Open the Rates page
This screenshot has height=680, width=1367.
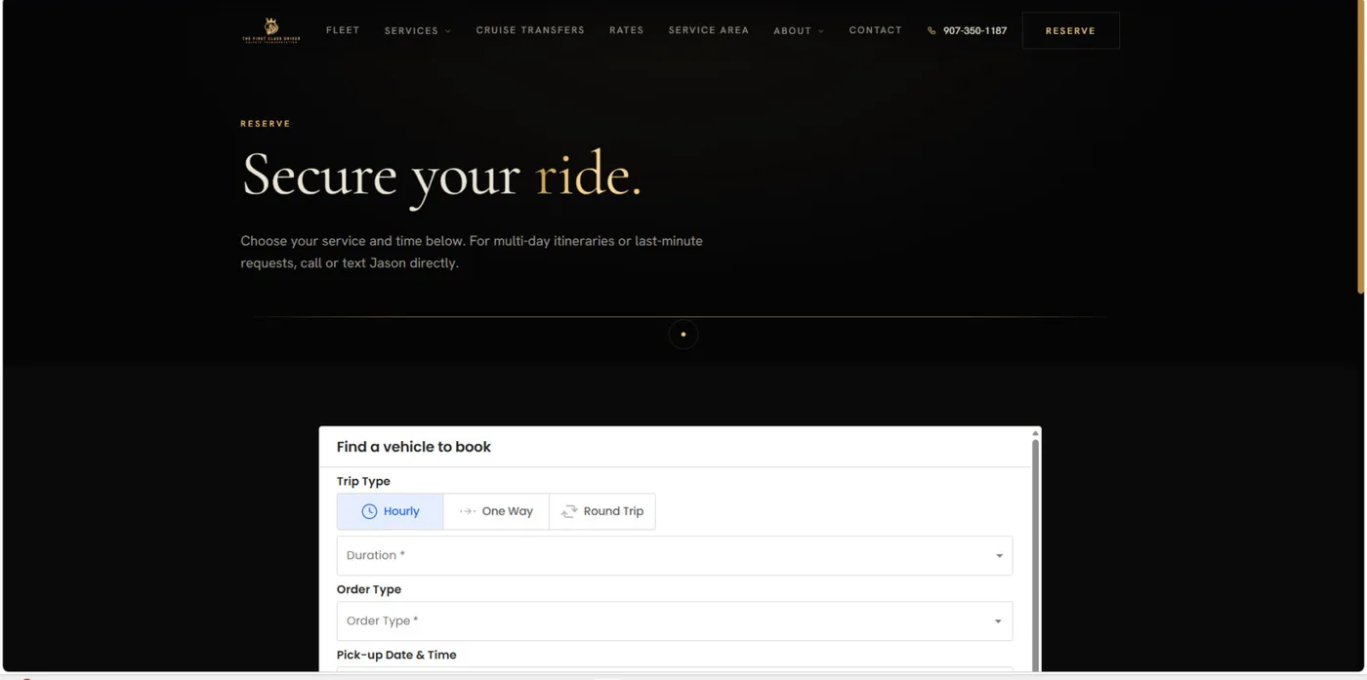click(x=627, y=30)
